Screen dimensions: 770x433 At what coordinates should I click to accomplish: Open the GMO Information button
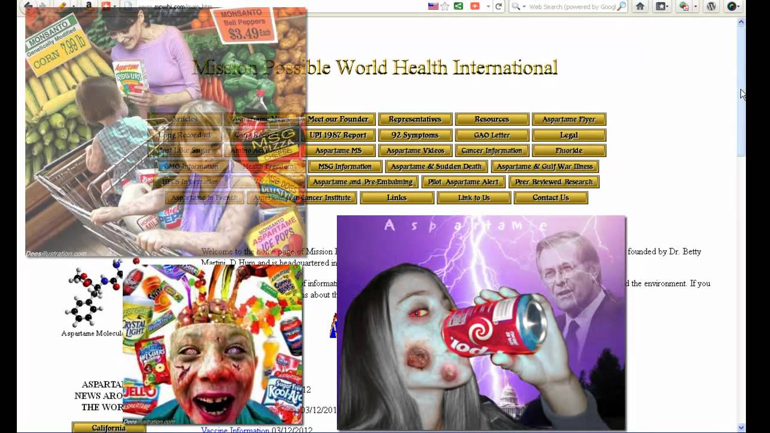pyautogui.click(x=191, y=166)
